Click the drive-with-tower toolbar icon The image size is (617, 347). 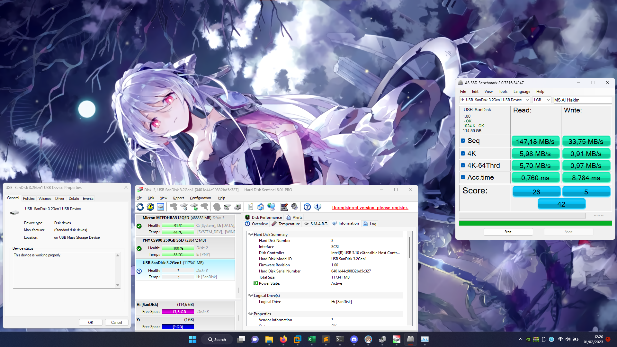coord(238,207)
